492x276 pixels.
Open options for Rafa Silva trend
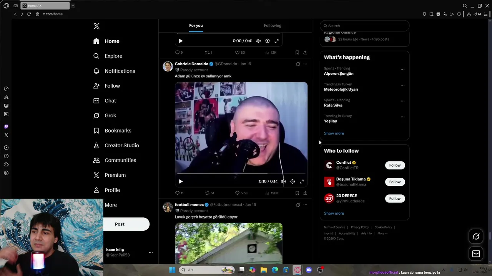[x=402, y=101]
